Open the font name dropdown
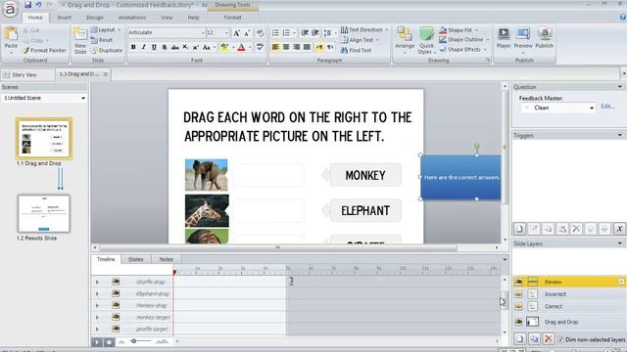Screen dimensions: 627x352 203,32
